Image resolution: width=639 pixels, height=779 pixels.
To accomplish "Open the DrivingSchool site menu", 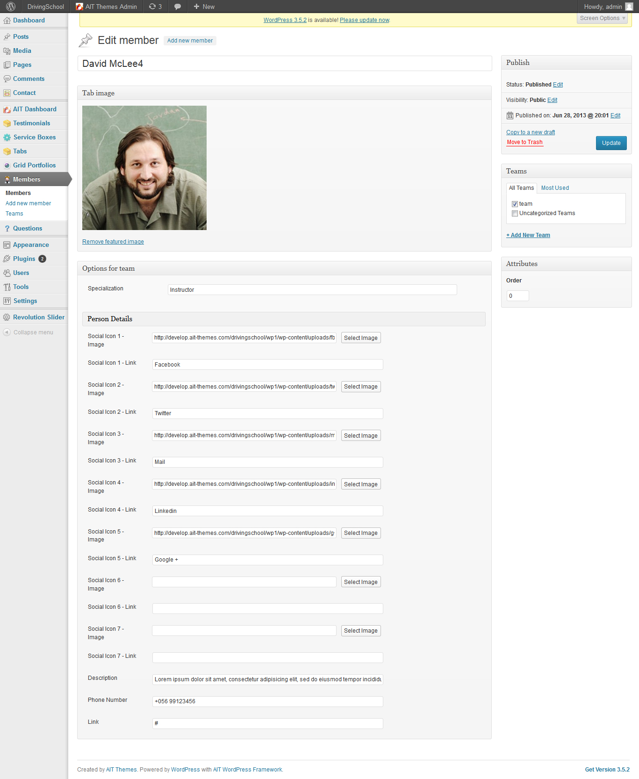I will (45, 7).
